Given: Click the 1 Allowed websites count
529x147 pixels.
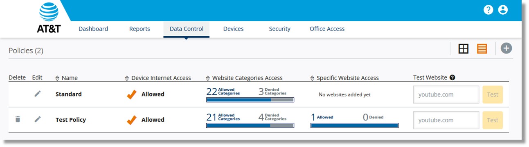Looking at the screenshot, I should 322,117.
